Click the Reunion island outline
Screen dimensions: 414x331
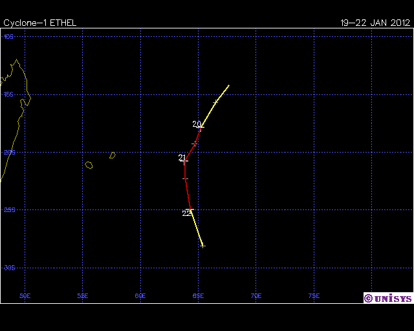tap(89, 165)
